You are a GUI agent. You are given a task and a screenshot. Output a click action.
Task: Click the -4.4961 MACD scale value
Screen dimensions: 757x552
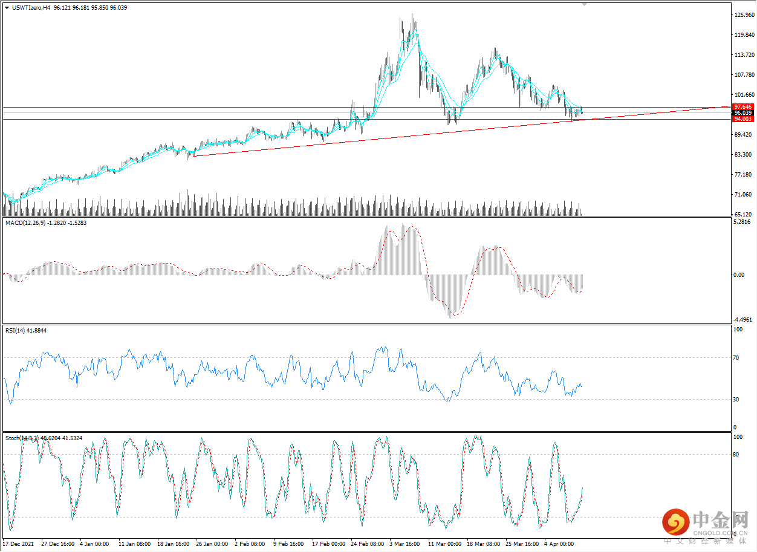[742, 320]
